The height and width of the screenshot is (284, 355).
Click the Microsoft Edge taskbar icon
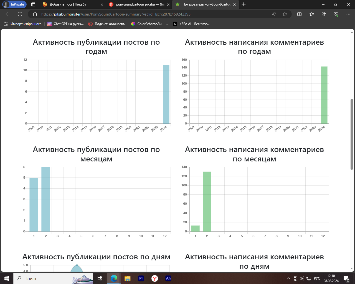coord(114,278)
